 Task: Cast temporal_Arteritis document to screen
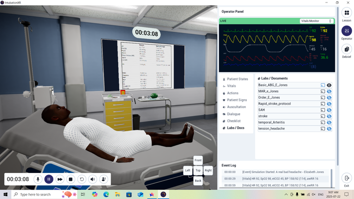click(x=323, y=122)
